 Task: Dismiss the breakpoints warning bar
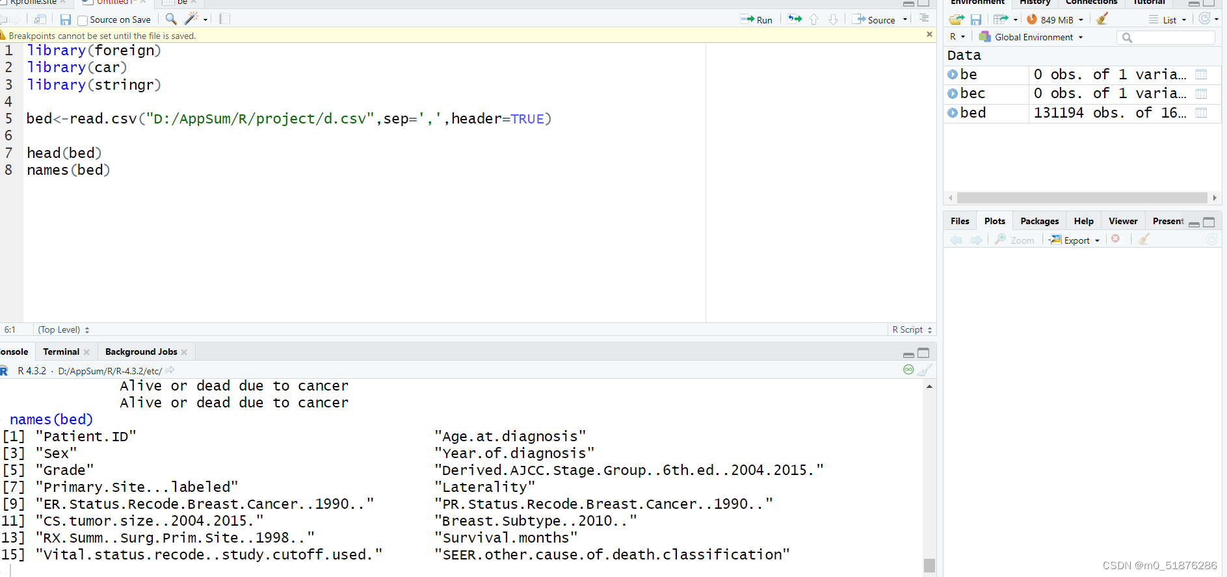click(x=929, y=34)
